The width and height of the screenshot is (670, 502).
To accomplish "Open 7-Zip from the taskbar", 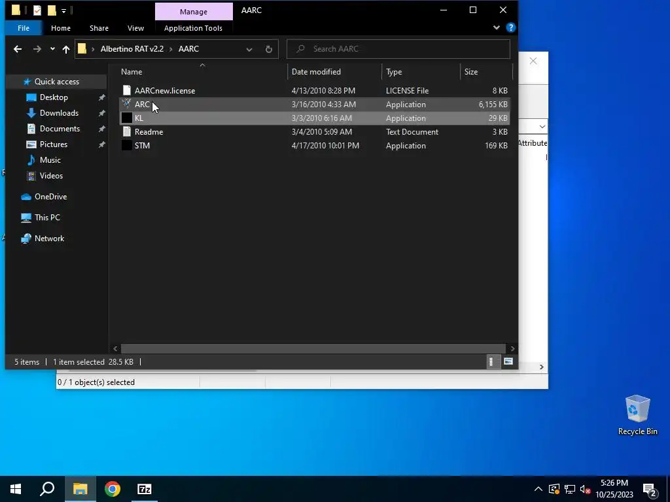I will tap(145, 489).
